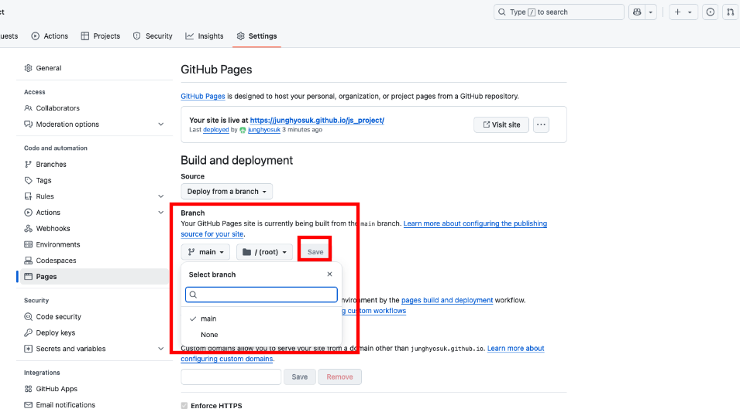Select None in branch list
740x409 pixels.
click(261, 335)
